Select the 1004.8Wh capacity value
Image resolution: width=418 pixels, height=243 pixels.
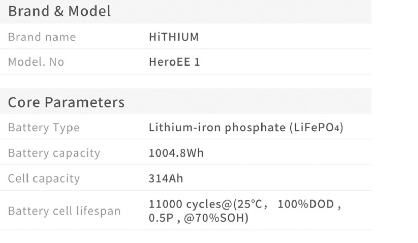(176, 153)
